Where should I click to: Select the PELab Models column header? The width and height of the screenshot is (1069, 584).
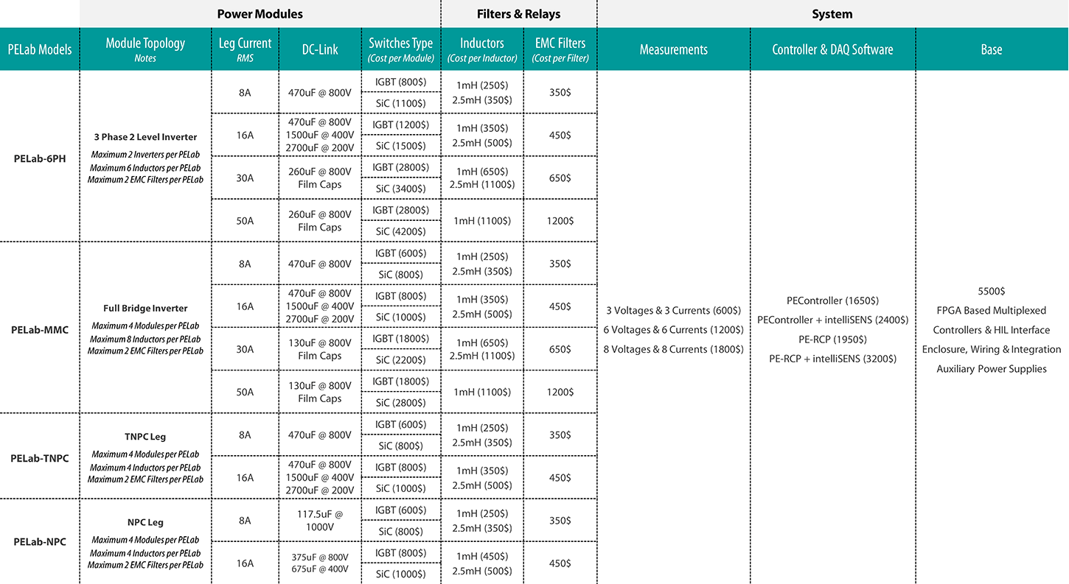pos(40,49)
